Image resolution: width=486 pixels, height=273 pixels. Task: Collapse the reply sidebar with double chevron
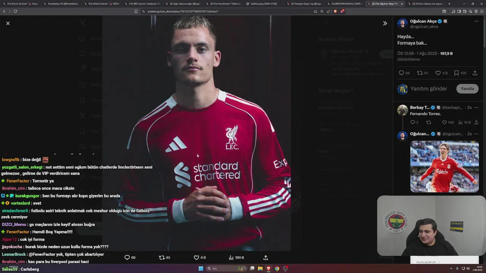(385, 23)
